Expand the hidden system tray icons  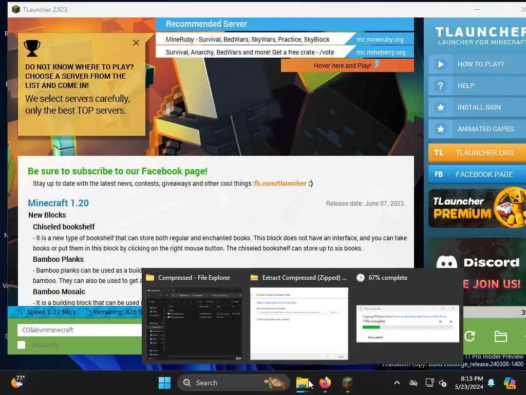point(397,383)
